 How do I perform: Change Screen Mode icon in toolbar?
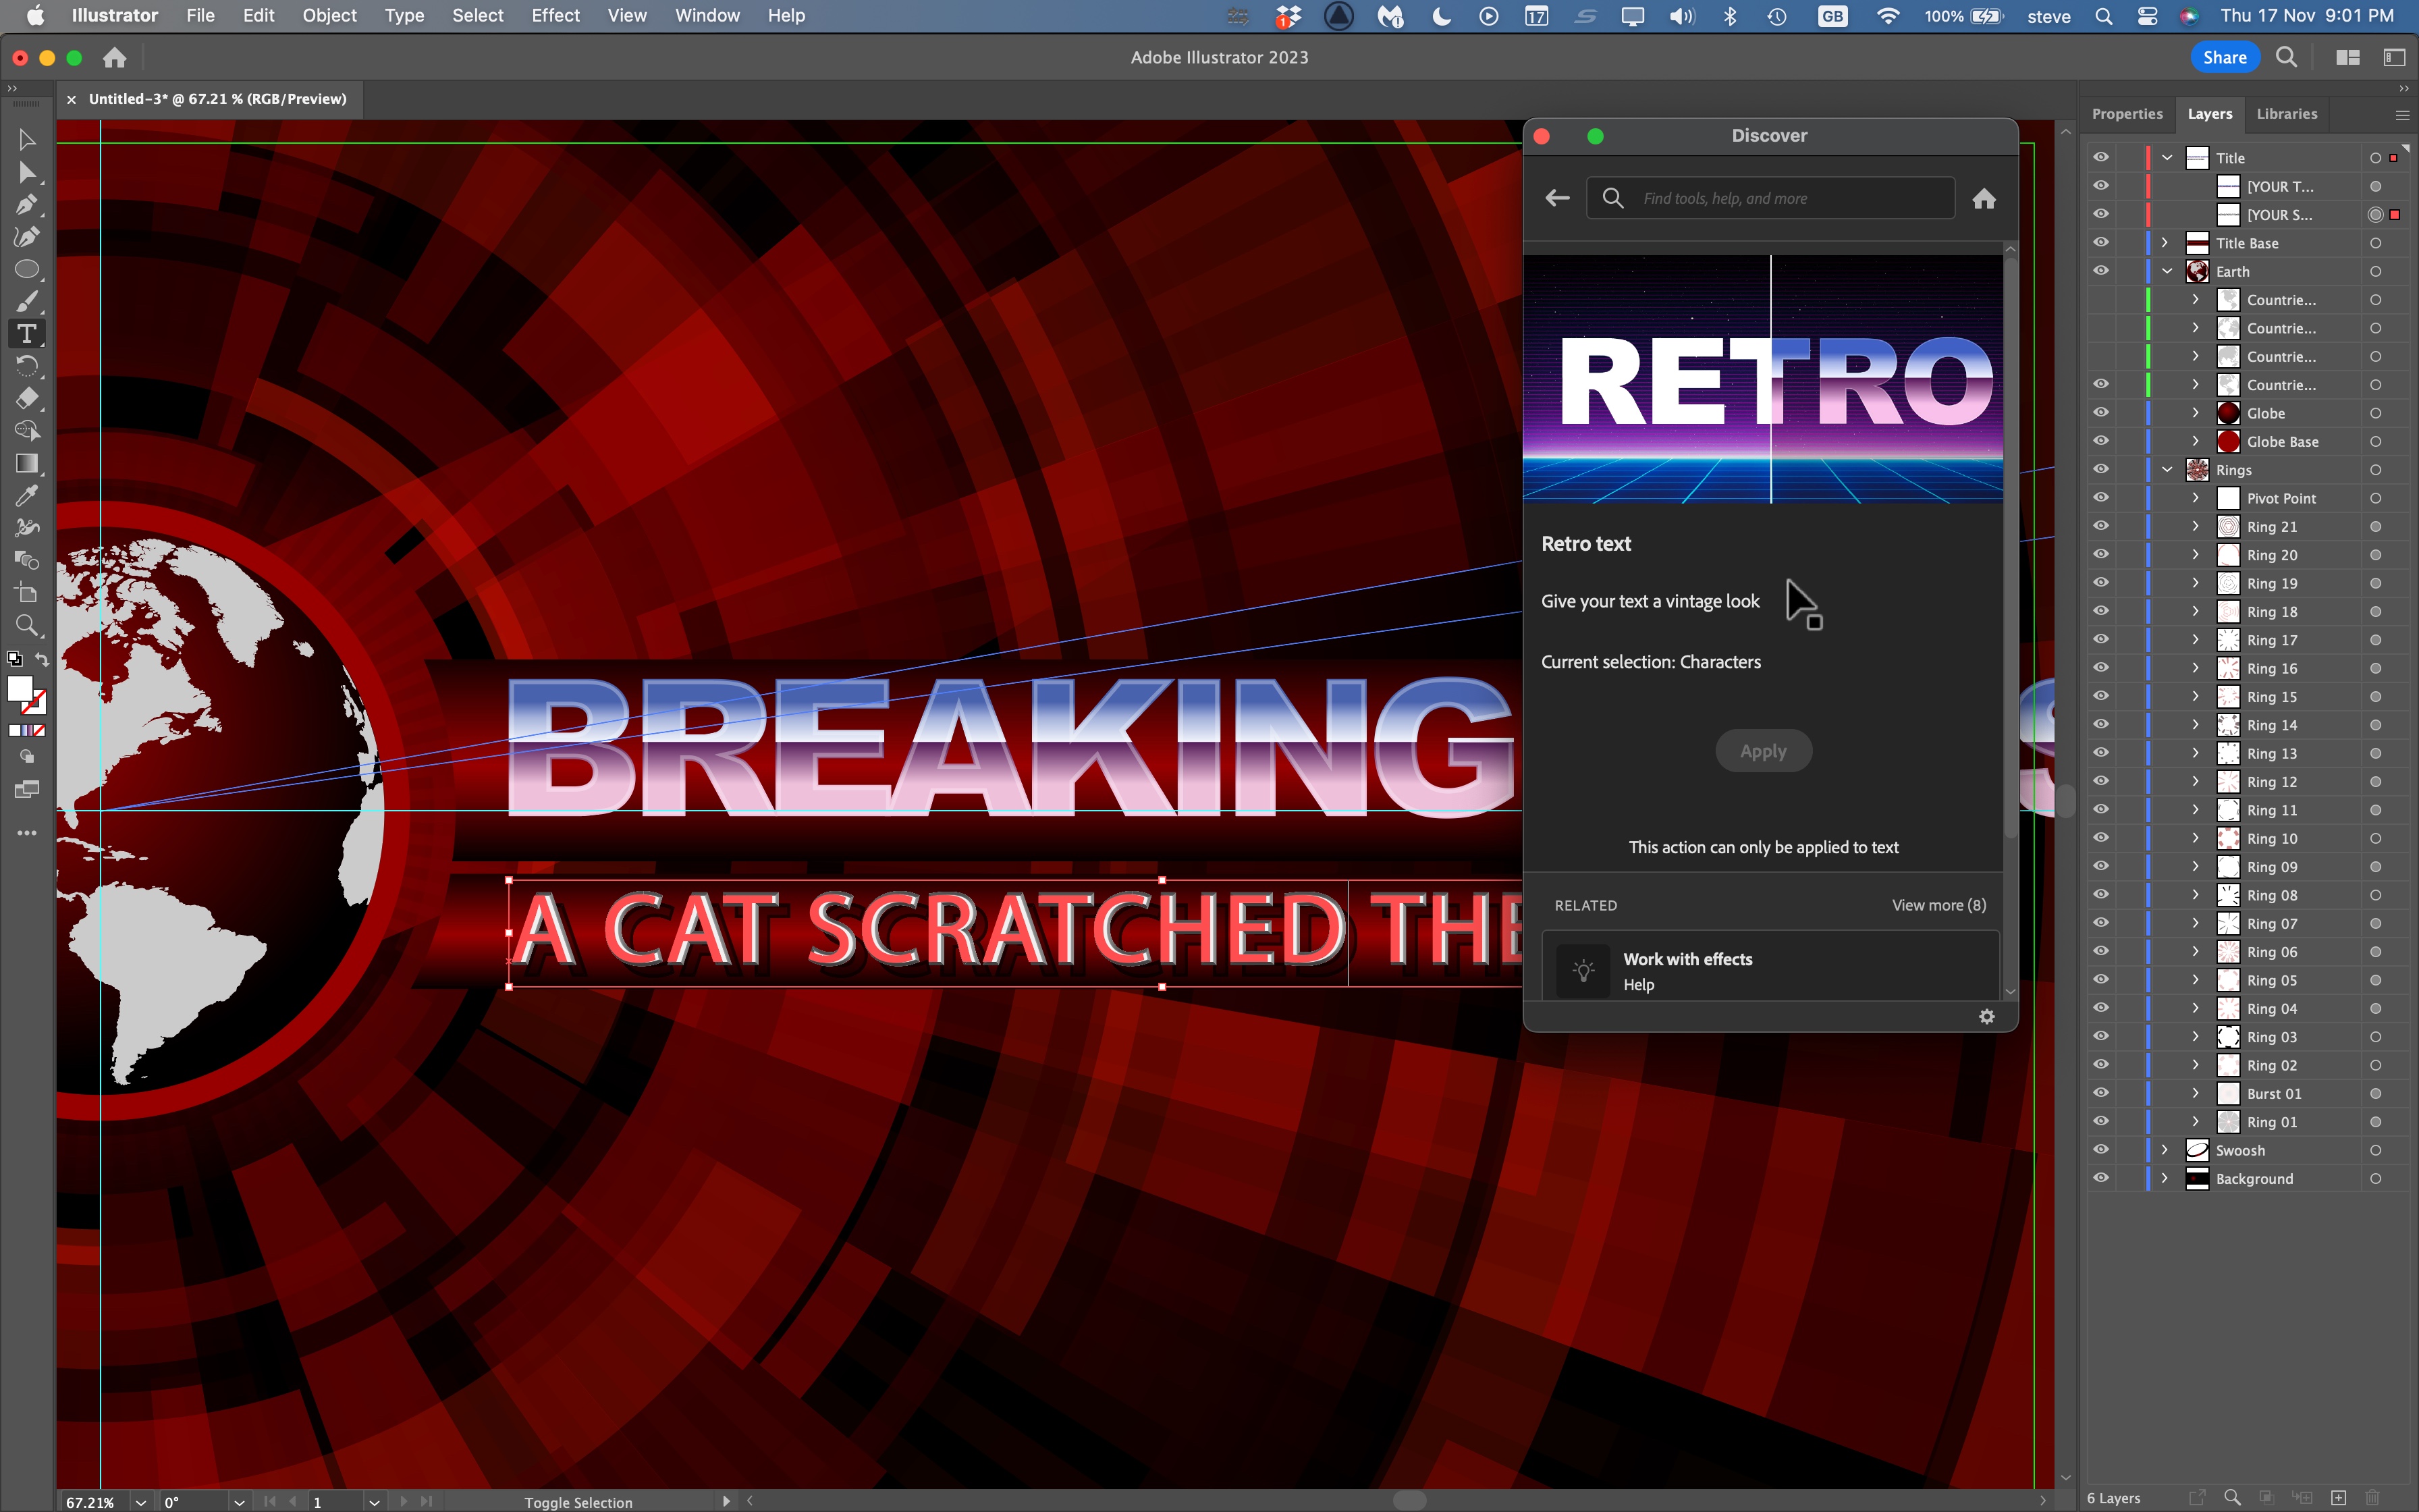(x=27, y=790)
